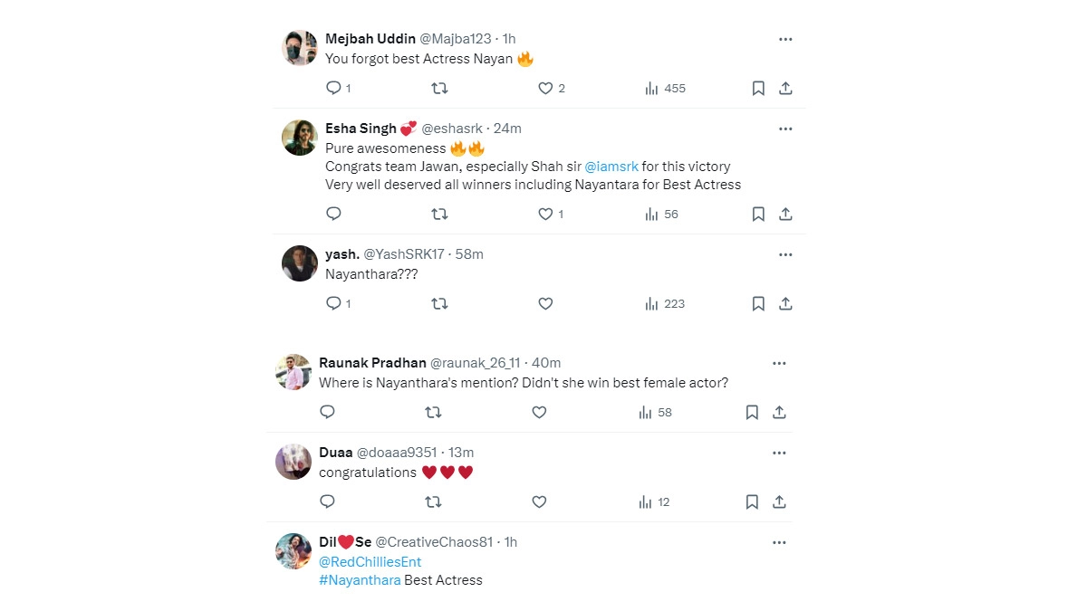This screenshot has width=1087, height=611.
Task: Like Esha Singh's tweet
Action: pos(545,214)
